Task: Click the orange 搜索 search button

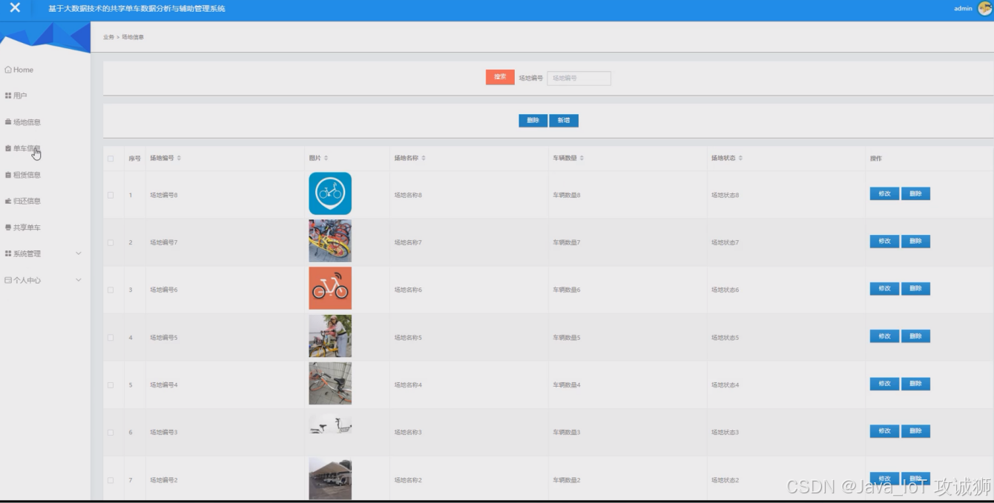Action: (500, 77)
